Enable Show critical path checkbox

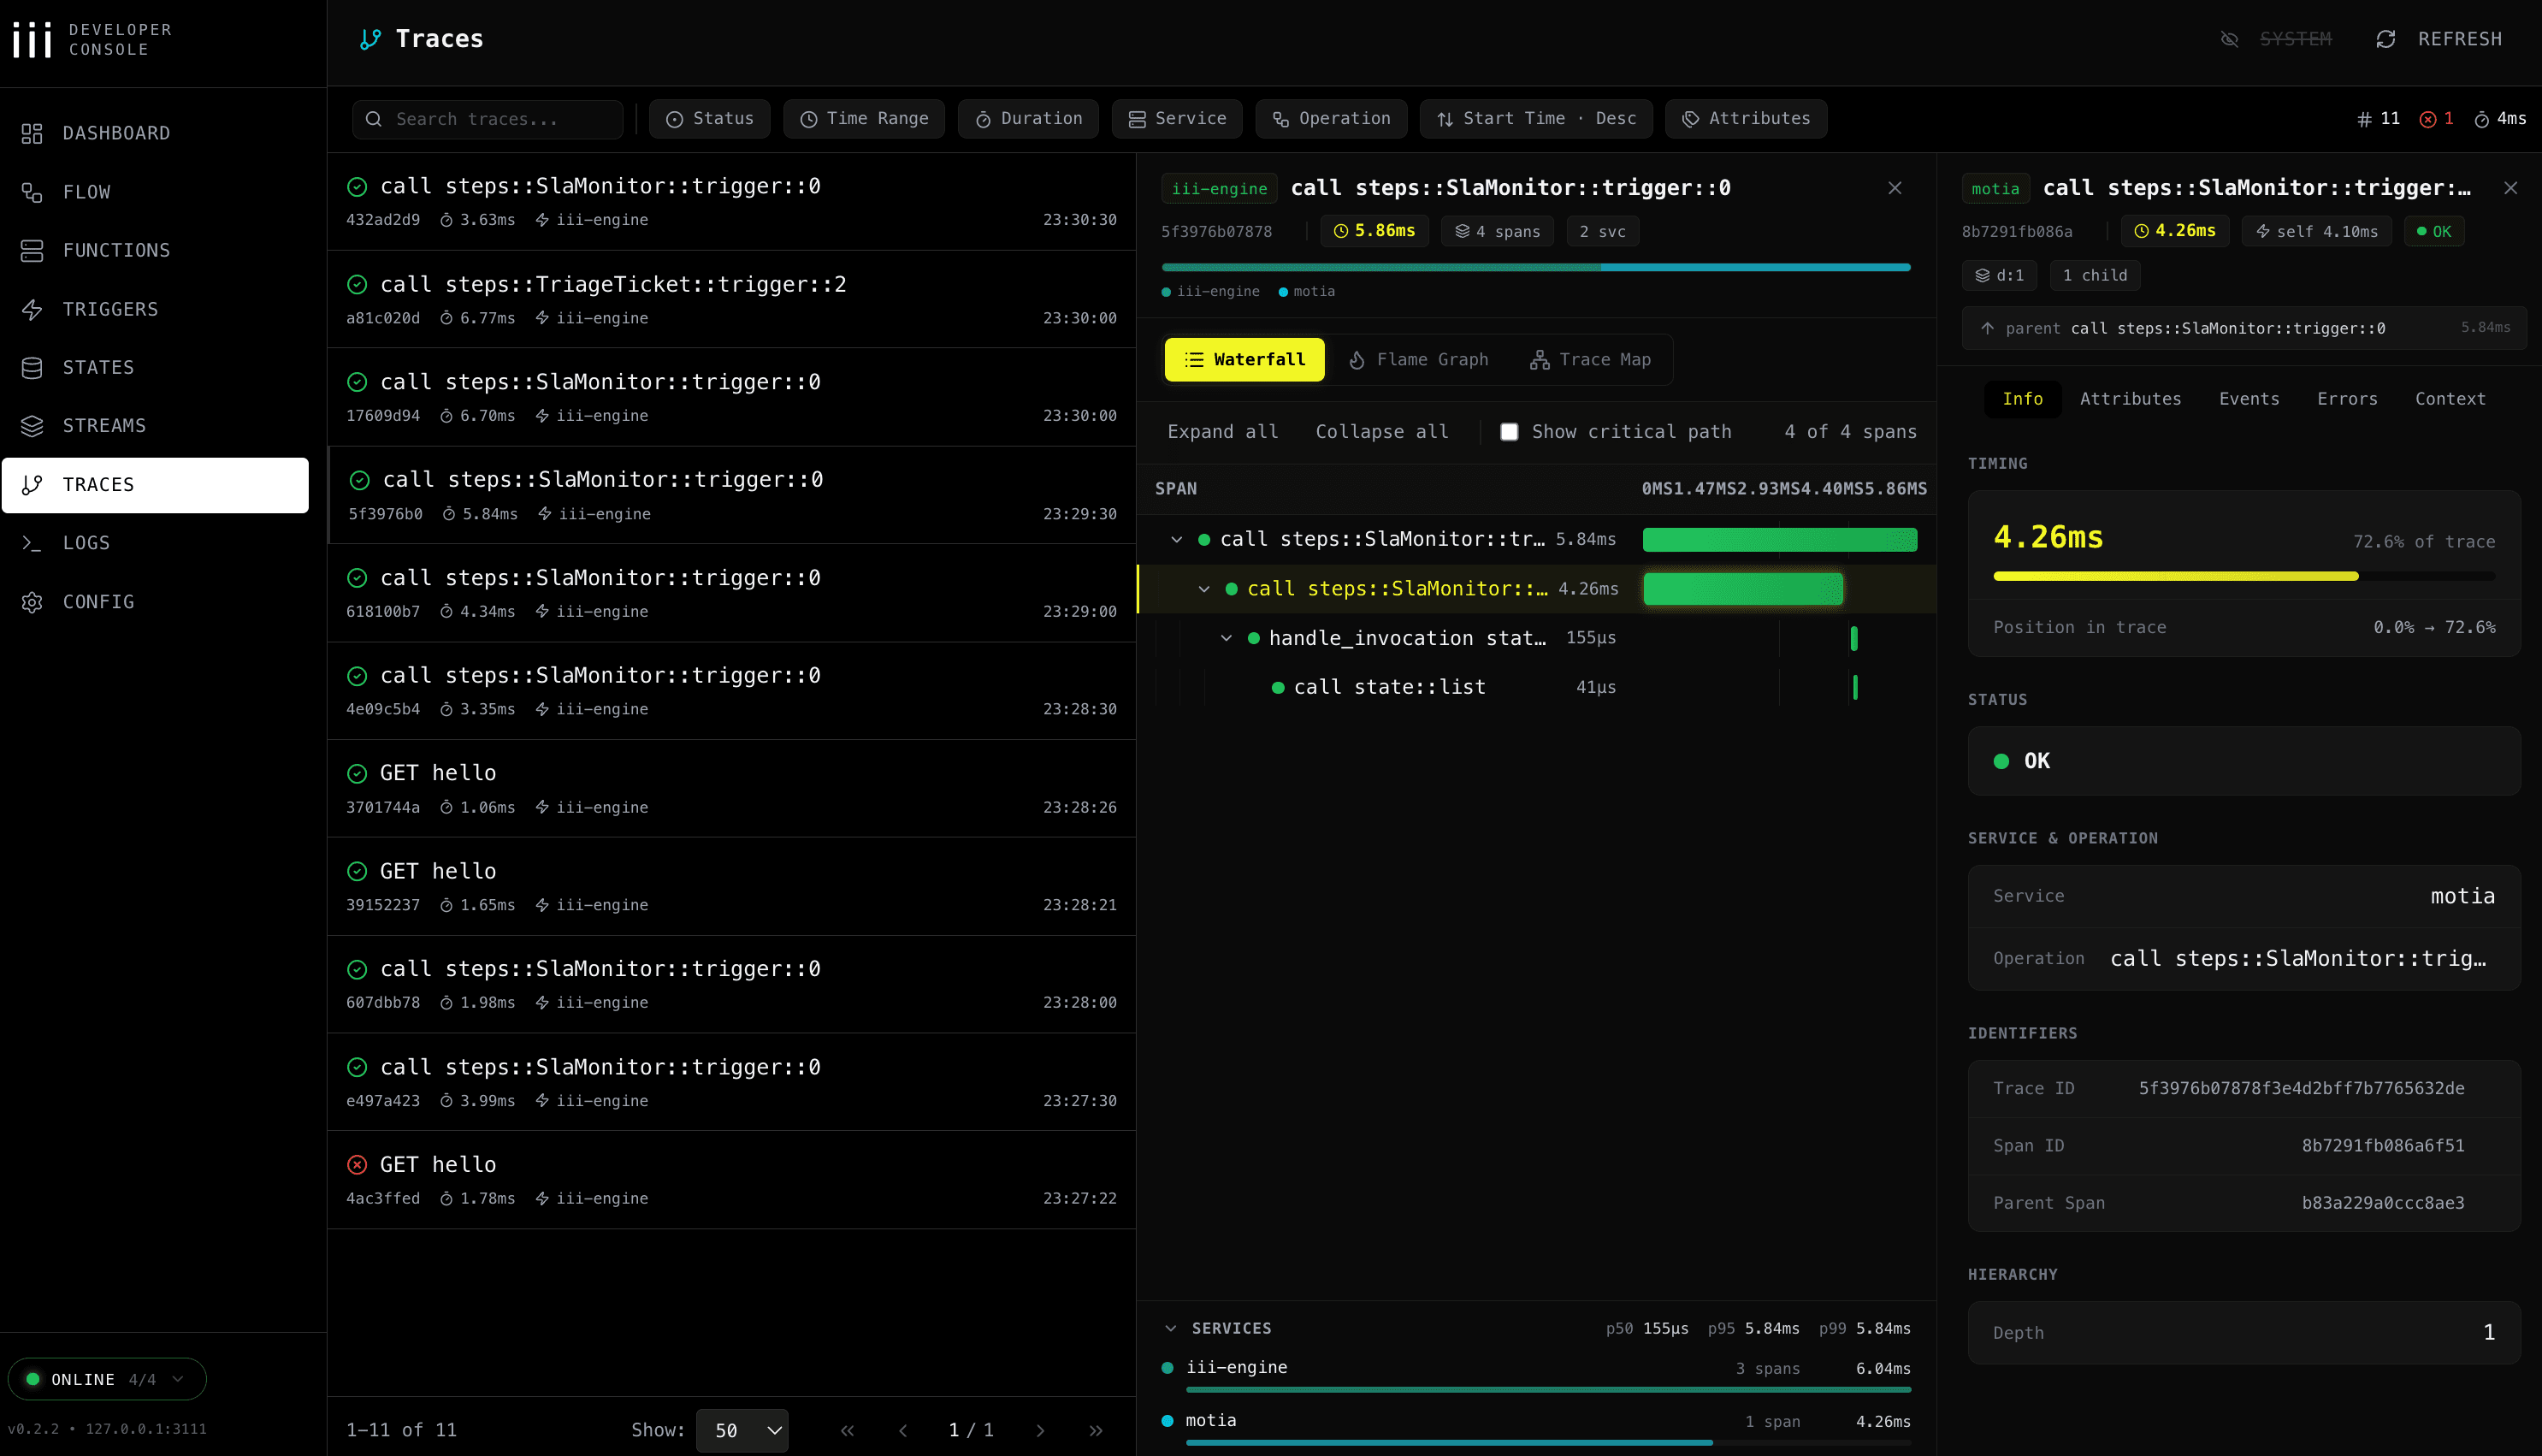[x=1510, y=432]
